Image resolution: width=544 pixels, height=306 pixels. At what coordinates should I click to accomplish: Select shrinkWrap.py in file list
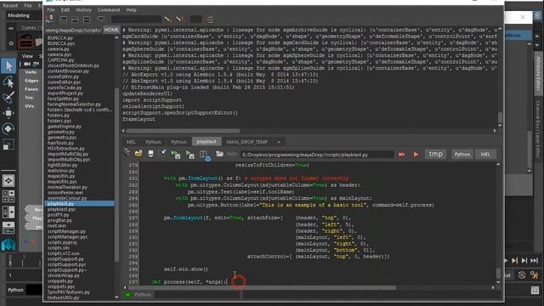[64, 275]
